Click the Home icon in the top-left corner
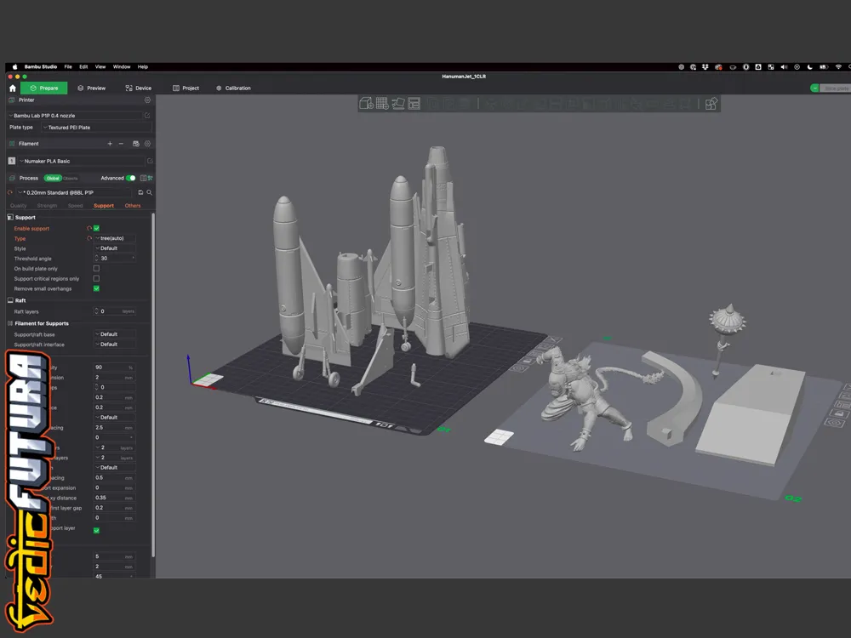The width and height of the screenshot is (851, 638). 12,88
